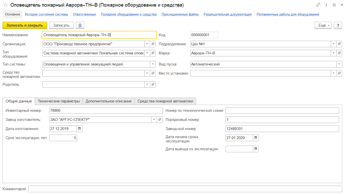
Task: Copy link to this form via link icon
Action: 318,5
